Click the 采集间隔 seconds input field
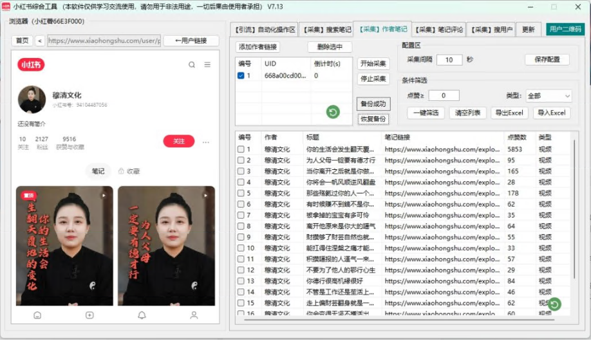Screen dimensions: 591x341 [449, 60]
